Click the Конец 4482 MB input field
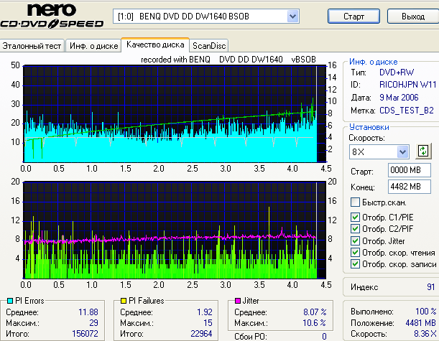This screenshot has width=439, height=341. [410, 187]
